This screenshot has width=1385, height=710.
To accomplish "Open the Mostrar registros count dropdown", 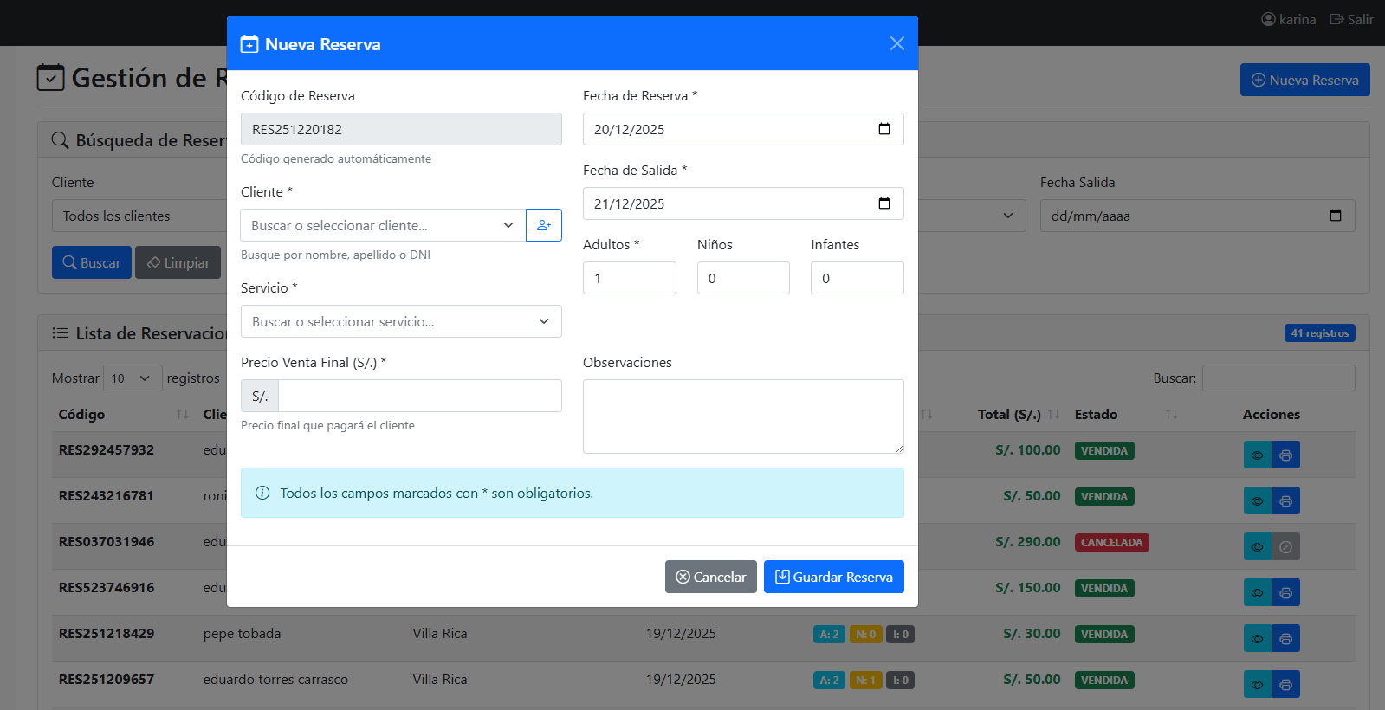I will point(132,378).
